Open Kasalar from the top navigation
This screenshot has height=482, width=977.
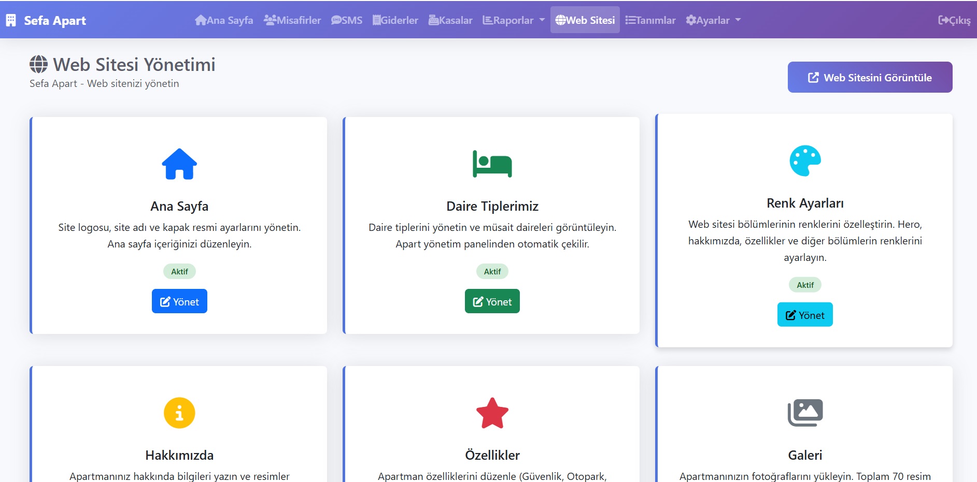(450, 20)
